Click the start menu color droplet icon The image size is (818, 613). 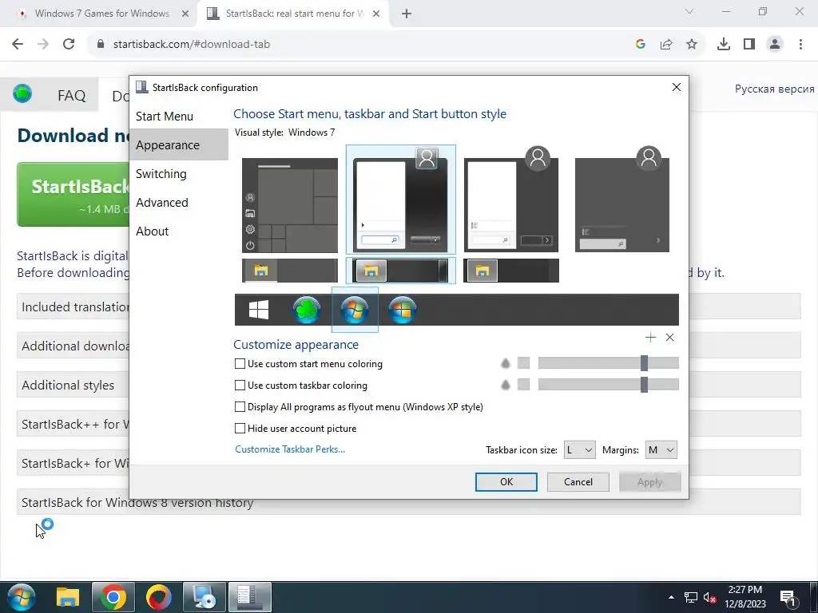coord(505,363)
